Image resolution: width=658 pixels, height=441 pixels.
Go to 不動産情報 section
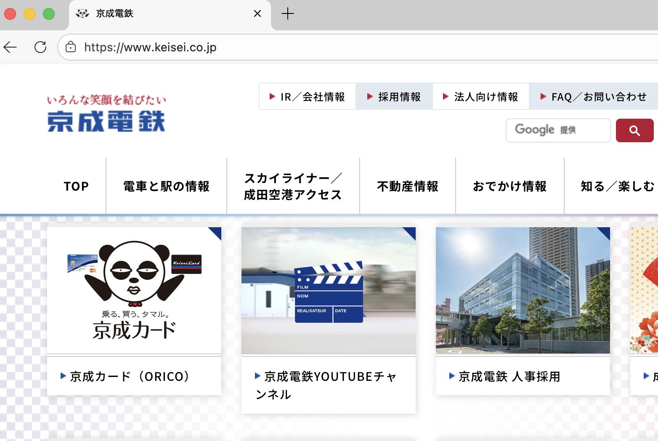tap(407, 186)
